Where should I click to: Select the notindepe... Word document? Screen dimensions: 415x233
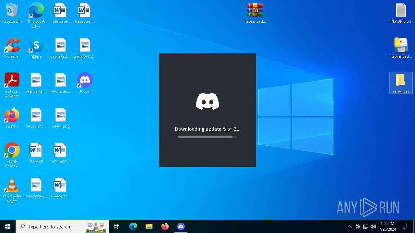[x=60, y=13]
